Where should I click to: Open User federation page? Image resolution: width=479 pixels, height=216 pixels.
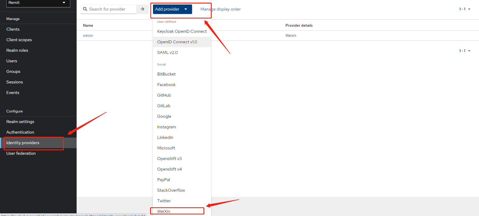(21, 153)
